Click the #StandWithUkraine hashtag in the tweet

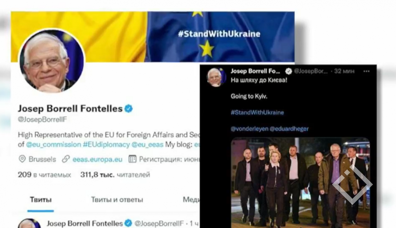(x=257, y=113)
